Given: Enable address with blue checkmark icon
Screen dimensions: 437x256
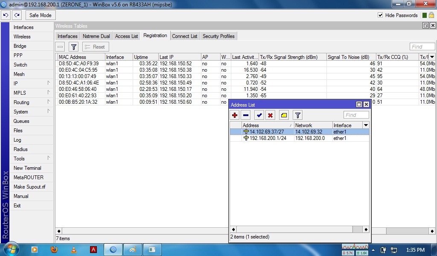Looking at the screenshot, I should 259,115.
